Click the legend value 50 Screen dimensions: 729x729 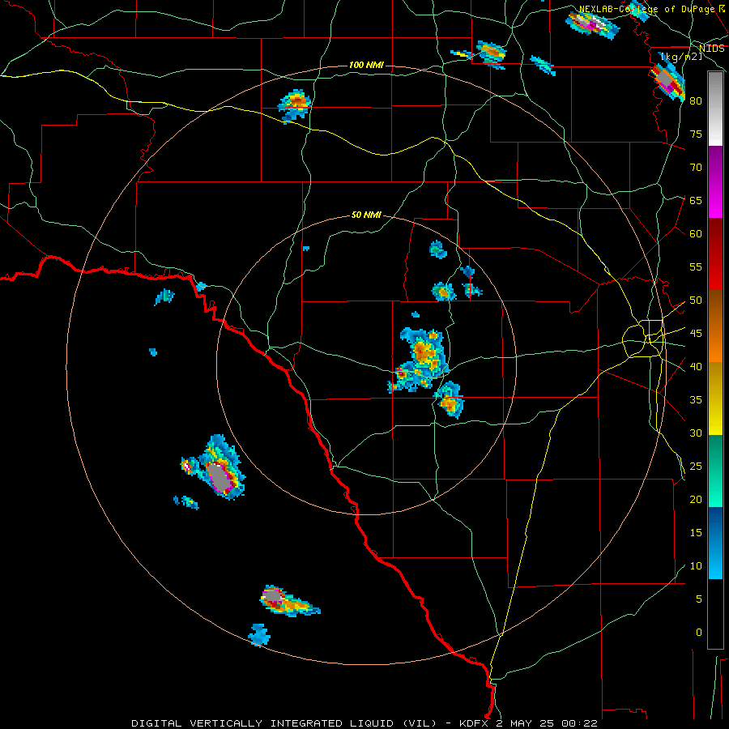[x=696, y=301]
